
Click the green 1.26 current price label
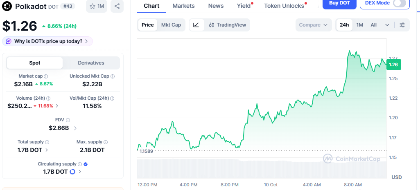point(393,65)
